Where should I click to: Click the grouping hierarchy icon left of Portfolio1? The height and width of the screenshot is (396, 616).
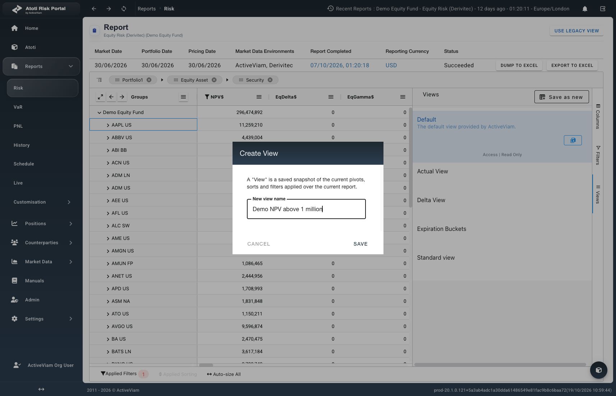point(100,80)
